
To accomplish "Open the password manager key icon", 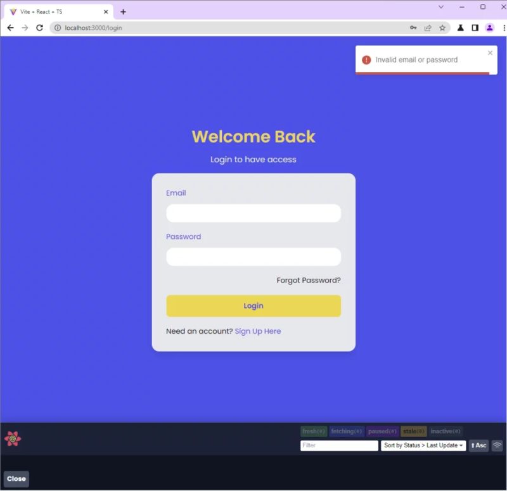I will [x=413, y=28].
